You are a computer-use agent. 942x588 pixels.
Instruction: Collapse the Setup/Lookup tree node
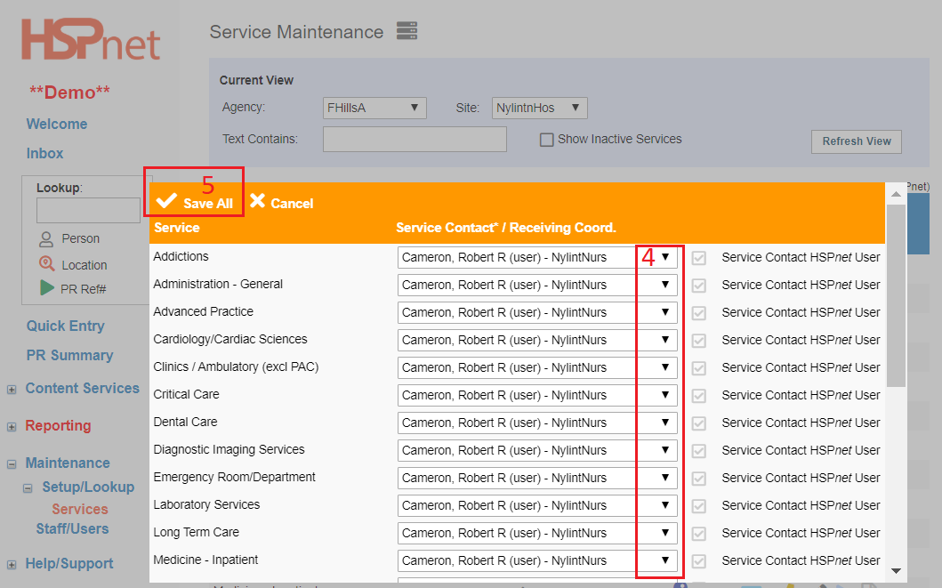[x=28, y=488]
